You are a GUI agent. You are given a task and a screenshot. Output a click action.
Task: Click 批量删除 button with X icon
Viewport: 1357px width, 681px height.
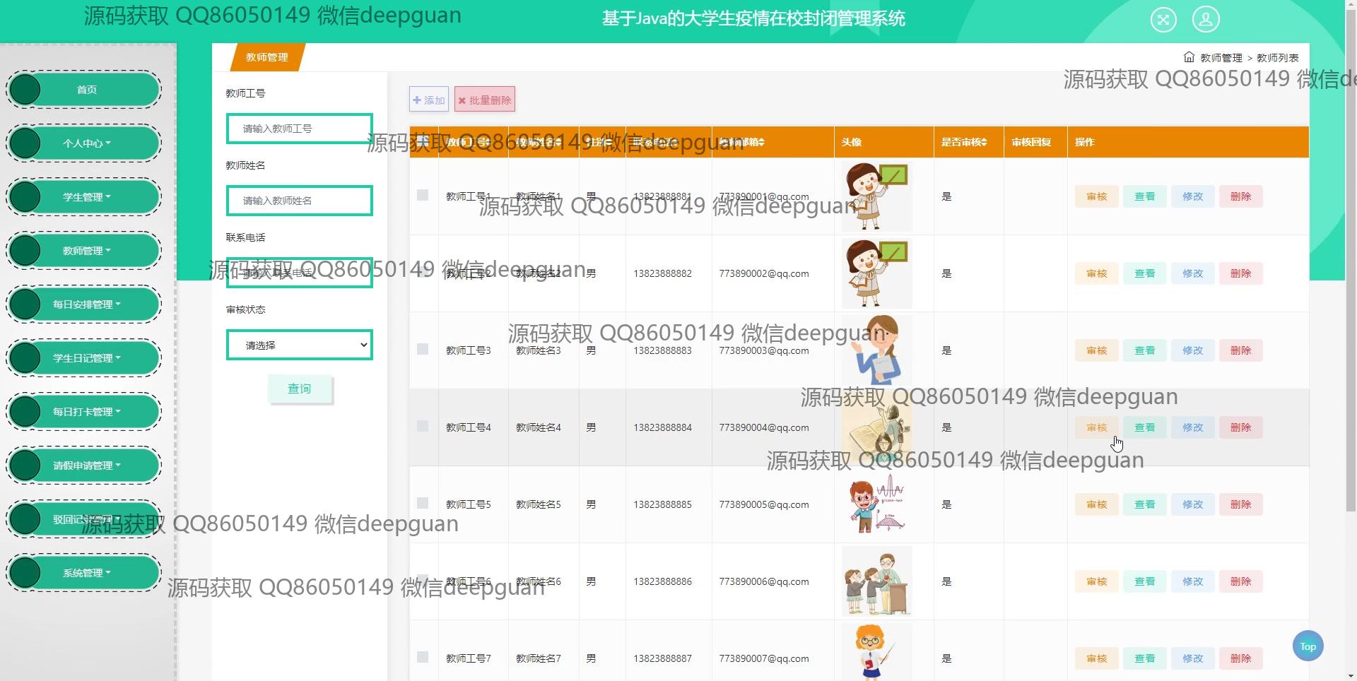click(485, 100)
